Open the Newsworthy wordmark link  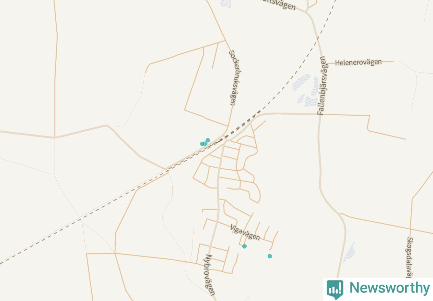(389, 288)
